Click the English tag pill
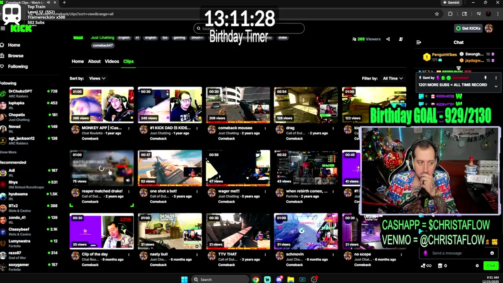This screenshot has height=283, width=503. (x=124, y=37)
